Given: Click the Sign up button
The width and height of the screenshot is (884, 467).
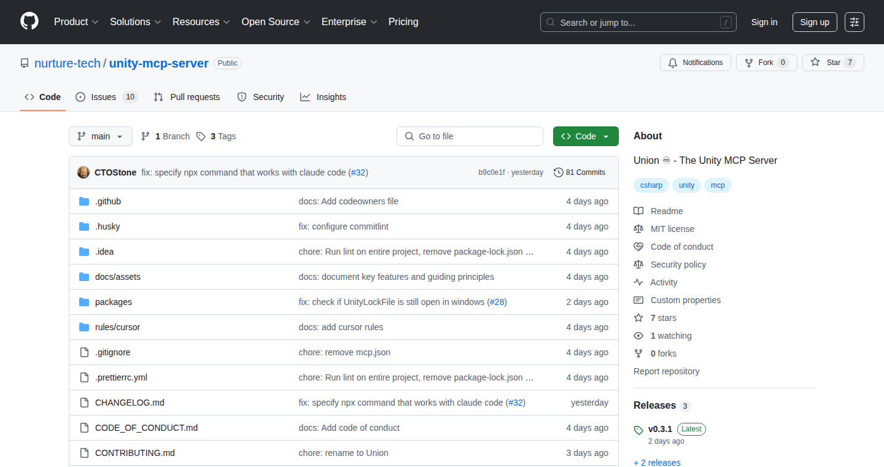Looking at the screenshot, I should [x=815, y=22].
